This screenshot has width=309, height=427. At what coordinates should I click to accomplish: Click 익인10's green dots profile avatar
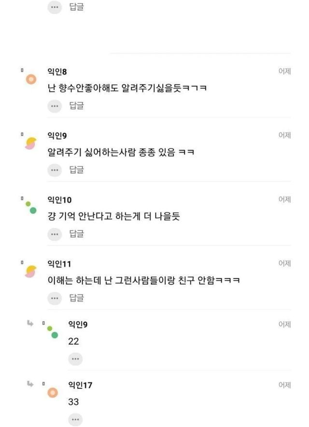tap(31, 208)
